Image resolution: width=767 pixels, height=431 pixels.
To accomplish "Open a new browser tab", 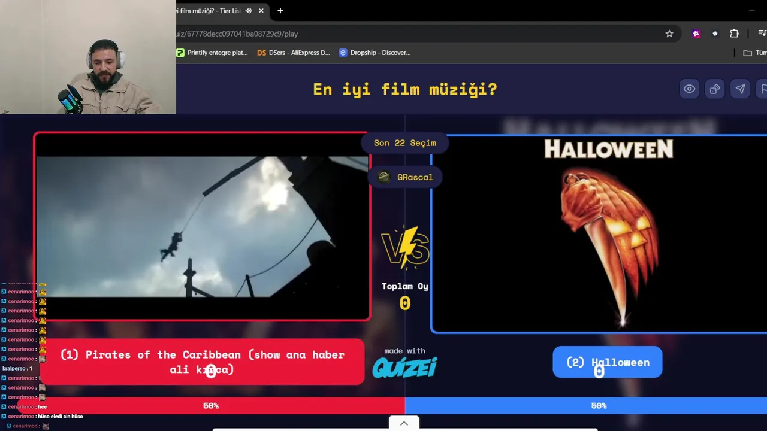I will coord(280,11).
